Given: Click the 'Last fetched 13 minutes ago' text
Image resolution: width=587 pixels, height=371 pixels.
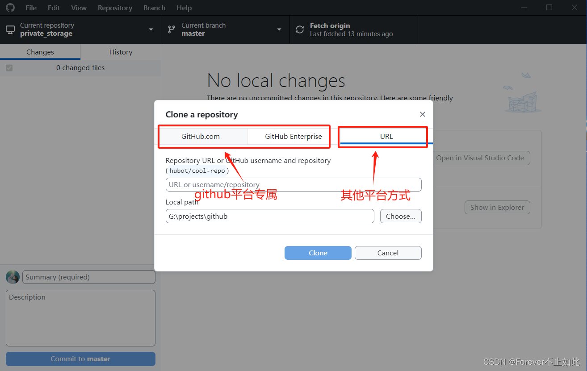Looking at the screenshot, I should tap(351, 33).
